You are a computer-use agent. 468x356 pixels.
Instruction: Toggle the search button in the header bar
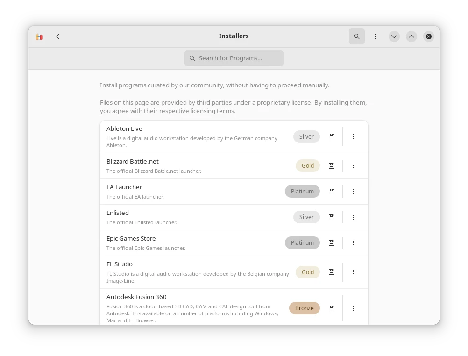[357, 36]
